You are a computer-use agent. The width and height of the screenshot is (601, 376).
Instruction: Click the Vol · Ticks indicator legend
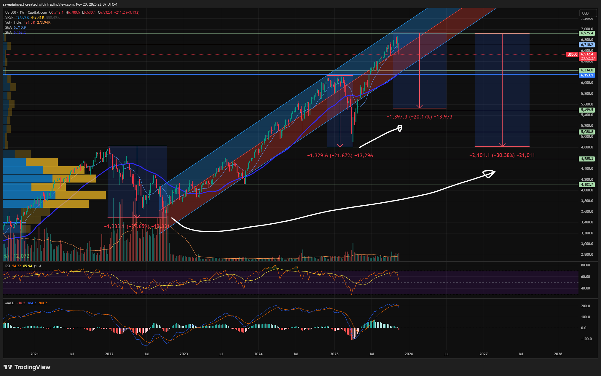[x=13, y=23]
